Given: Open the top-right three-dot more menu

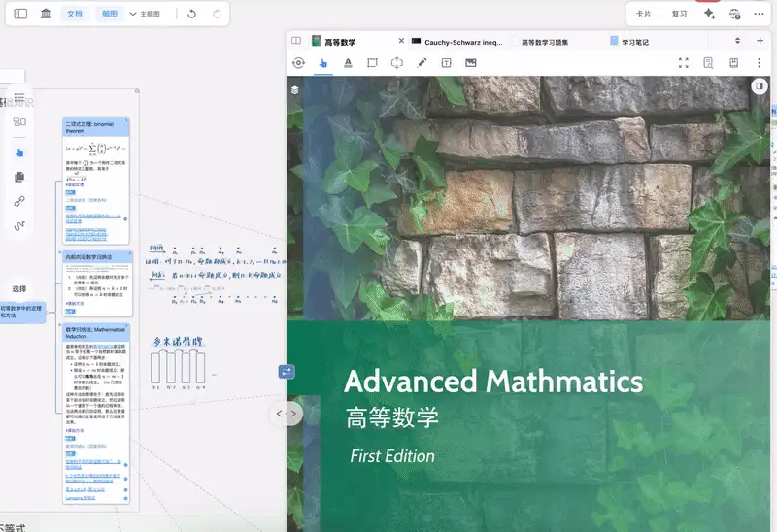Looking at the screenshot, I should tap(759, 14).
